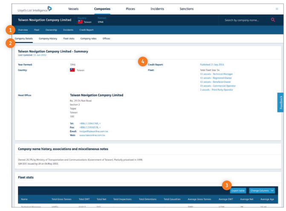Open 2 vessels - Third Party Operator link
This screenshot has height=211, width=286.
tap(217, 90)
